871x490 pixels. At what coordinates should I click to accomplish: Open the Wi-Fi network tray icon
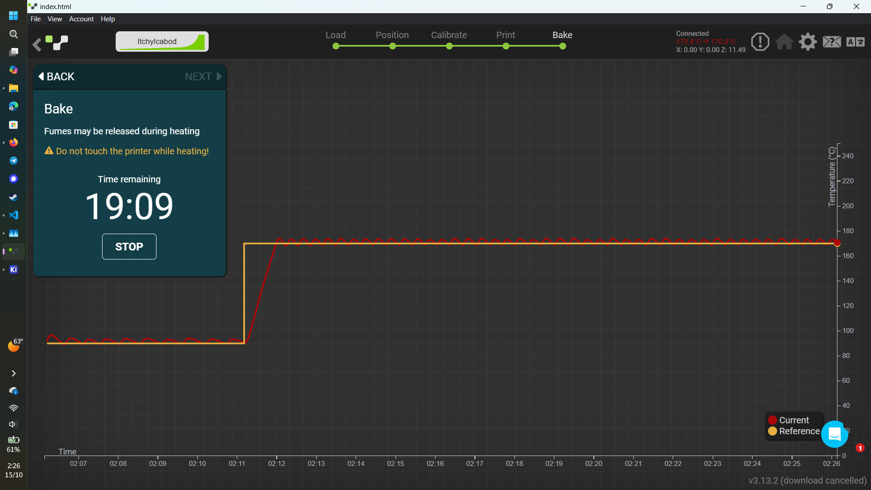pos(14,408)
